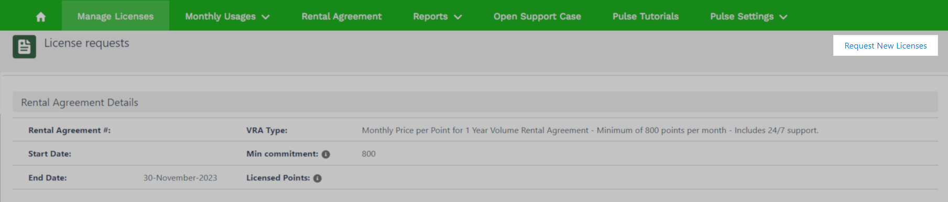The image size is (948, 202).
Task: Open the Manage Licenses tab
Action: (x=115, y=16)
